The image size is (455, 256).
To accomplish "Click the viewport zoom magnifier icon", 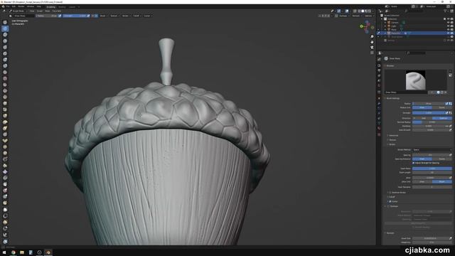I will [372, 37].
